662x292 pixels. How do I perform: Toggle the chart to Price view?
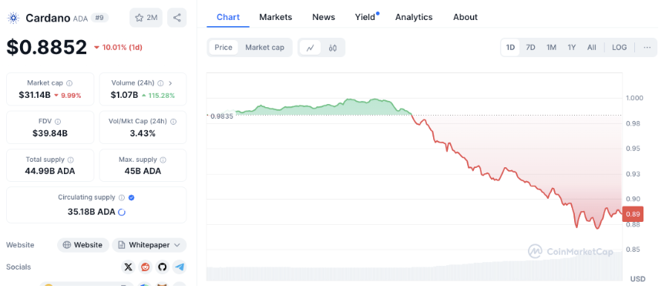(223, 47)
